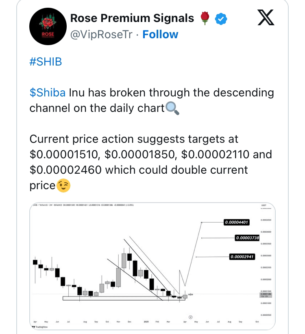Click the current price tag on the axis
The image size is (305, 334).
coord(266,294)
